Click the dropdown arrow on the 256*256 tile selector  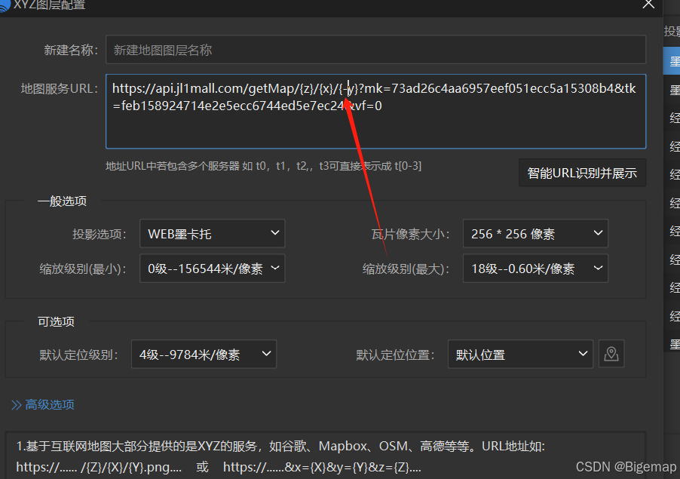click(598, 234)
